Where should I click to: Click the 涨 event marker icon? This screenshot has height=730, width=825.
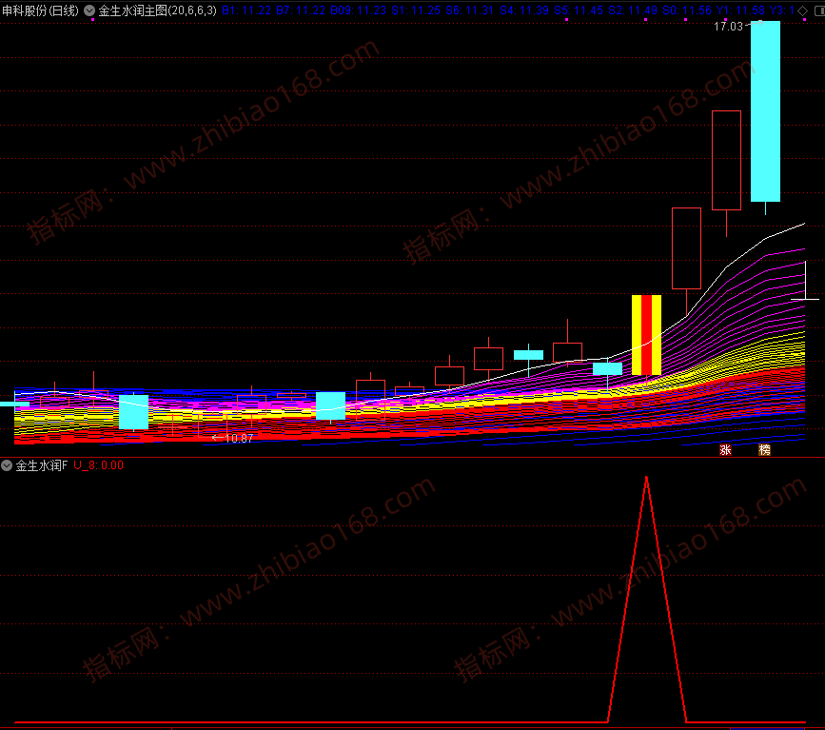tap(725, 449)
